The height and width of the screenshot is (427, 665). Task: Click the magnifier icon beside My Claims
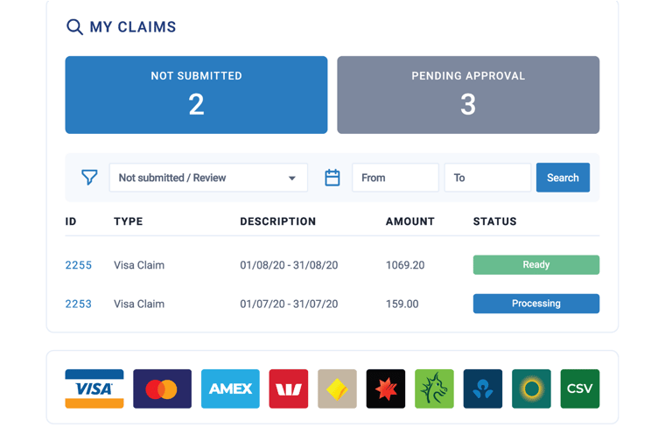click(x=74, y=27)
